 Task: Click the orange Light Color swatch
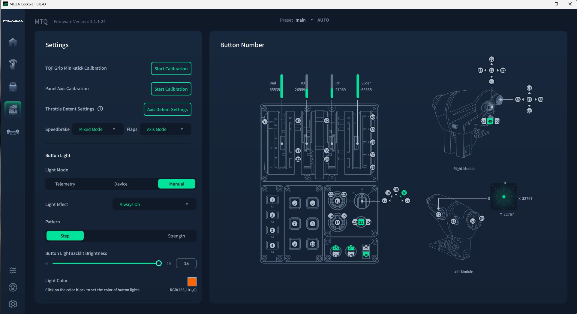(x=192, y=282)
